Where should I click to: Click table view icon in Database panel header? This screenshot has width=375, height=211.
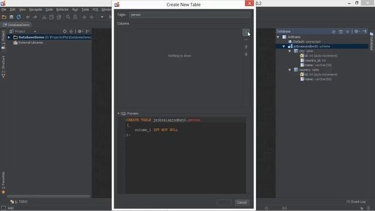click(341, 31)
